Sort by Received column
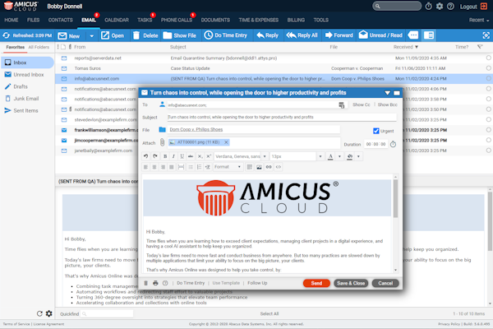Image resolution: width=493 pixels, height=329 pixels. (406, 47)
